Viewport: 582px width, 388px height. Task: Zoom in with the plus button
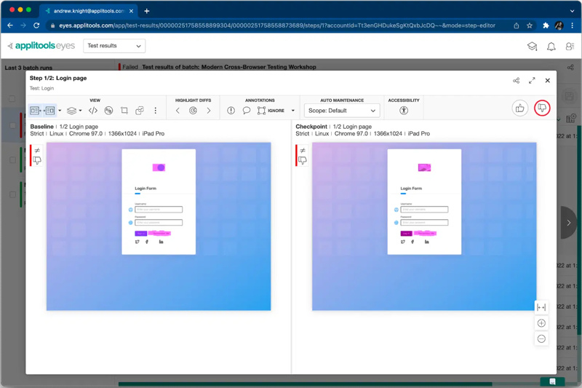pyautogui.click(x=541, y=323)
